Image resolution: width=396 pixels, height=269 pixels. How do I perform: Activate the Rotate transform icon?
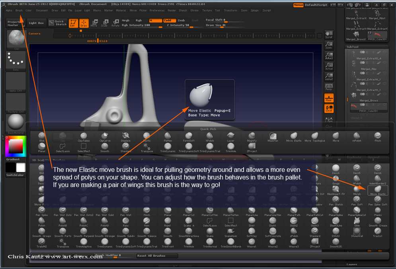pos(115,23)
